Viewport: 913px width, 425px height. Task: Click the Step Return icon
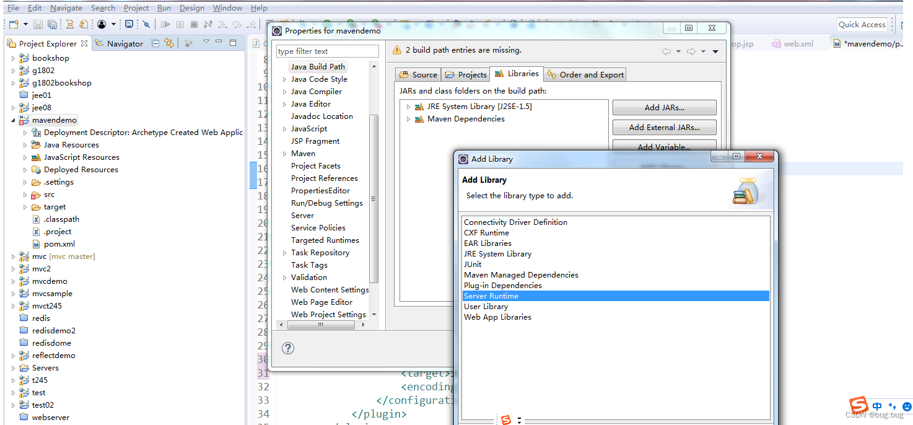coord(251,25)
